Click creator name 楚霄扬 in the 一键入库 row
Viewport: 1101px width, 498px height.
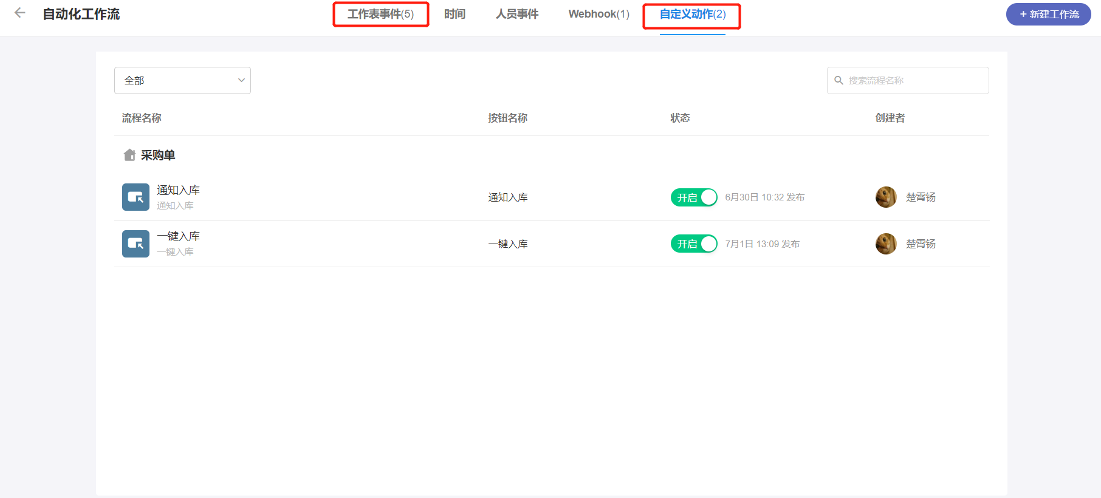921,244
